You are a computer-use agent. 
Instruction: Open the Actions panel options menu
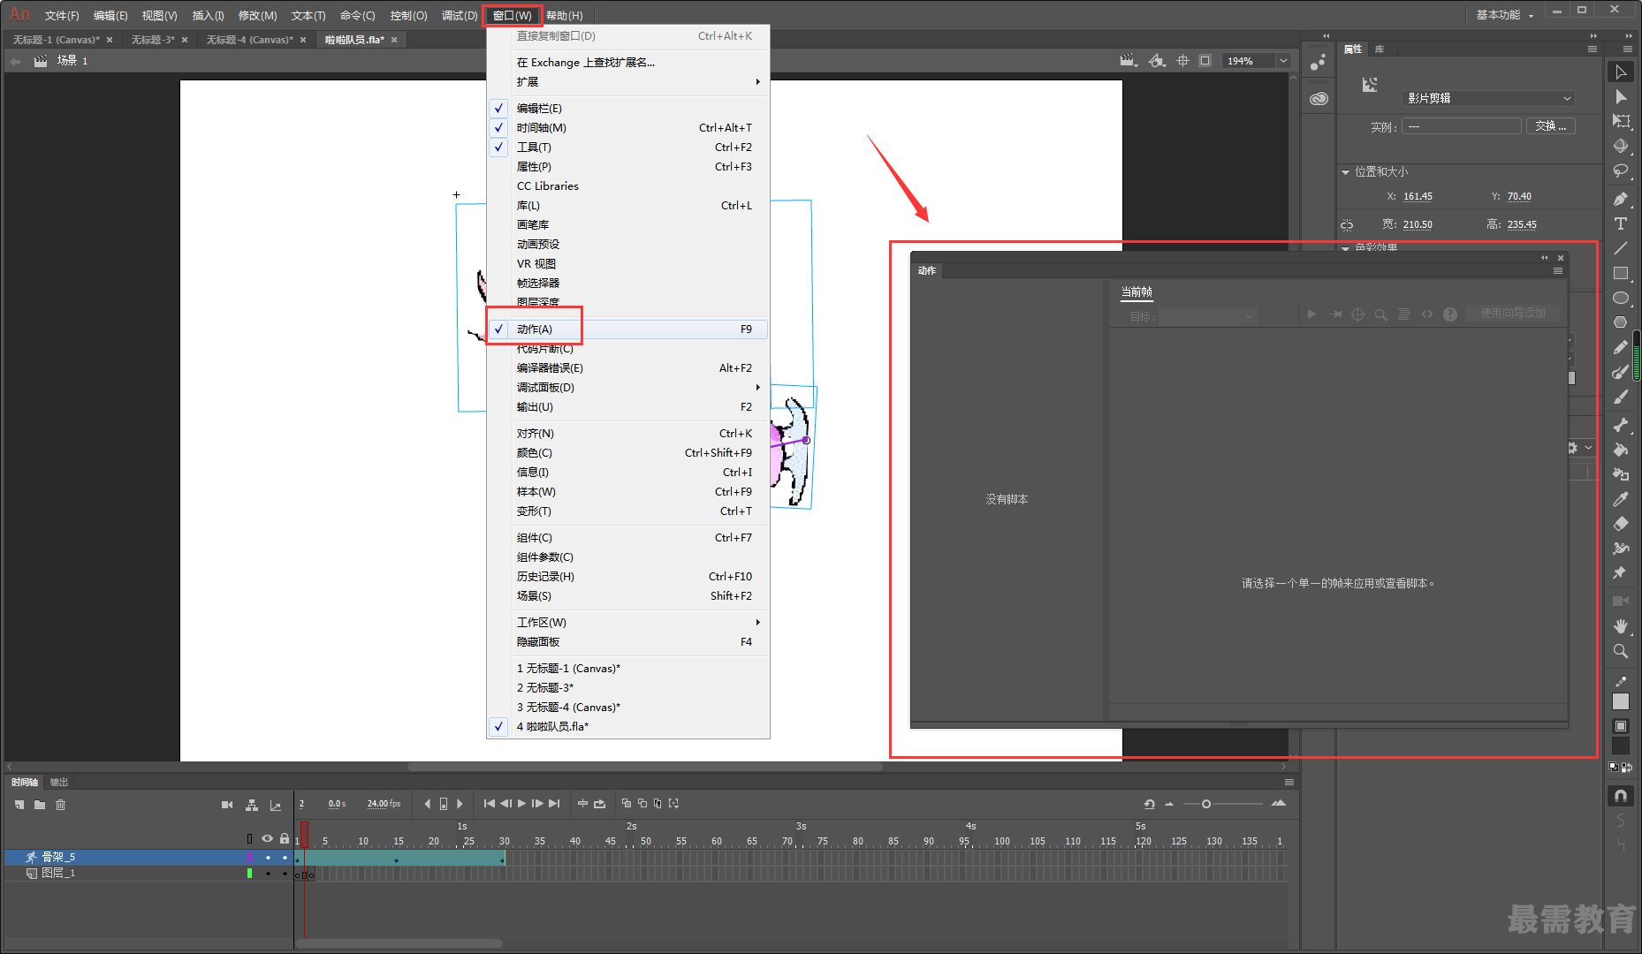click(1558, 271)
